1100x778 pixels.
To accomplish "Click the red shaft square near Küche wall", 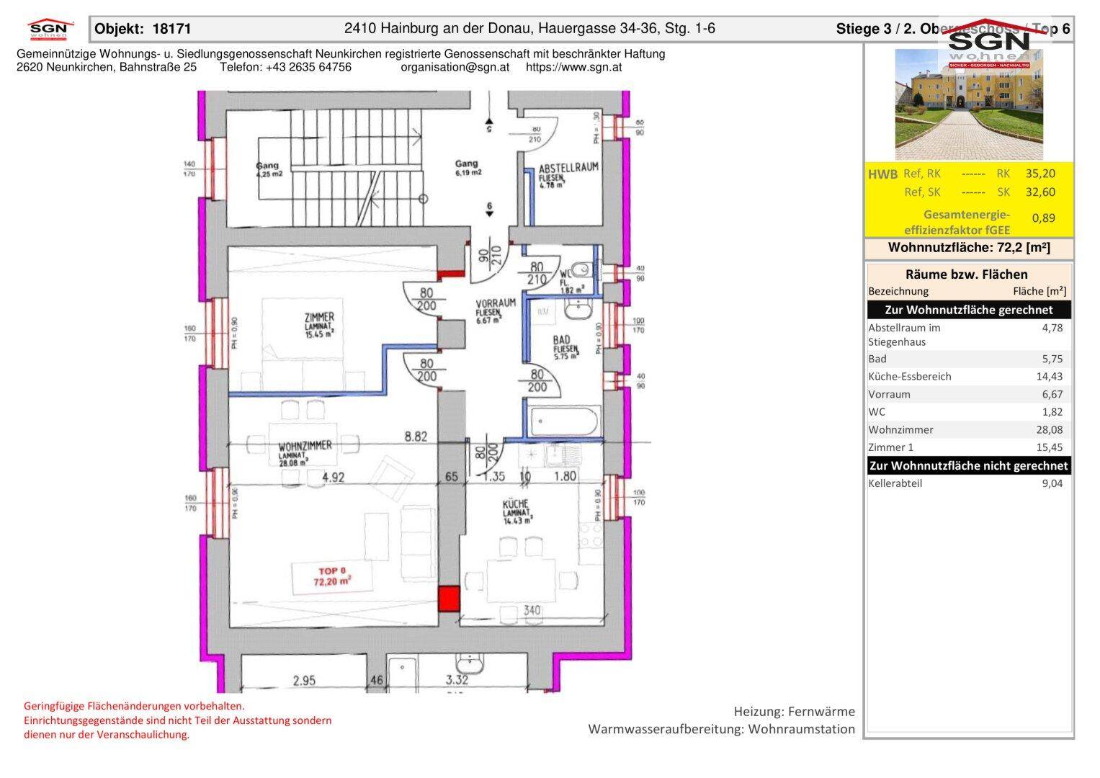I will click(450, 599).
